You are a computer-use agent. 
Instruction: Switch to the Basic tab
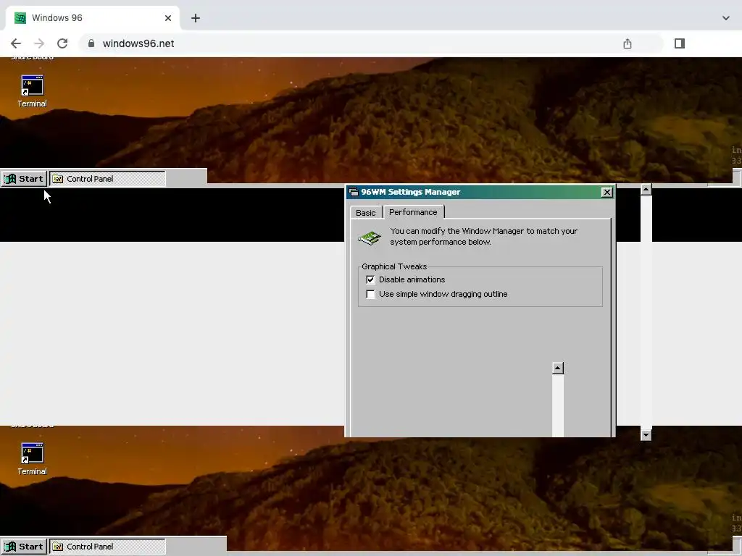[366, 213]
